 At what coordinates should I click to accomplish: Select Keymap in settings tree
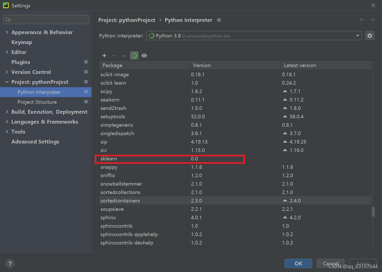(x=22, y=42)
